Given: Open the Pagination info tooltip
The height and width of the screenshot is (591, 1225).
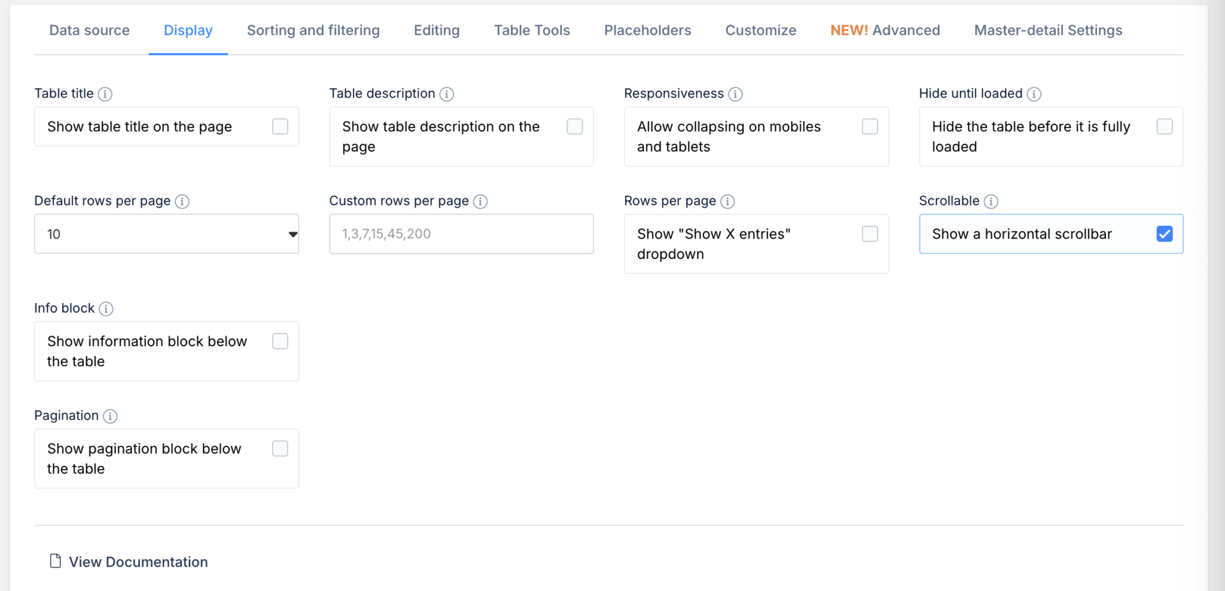Looking at the screenshot, I should click(x=110, y=417).
